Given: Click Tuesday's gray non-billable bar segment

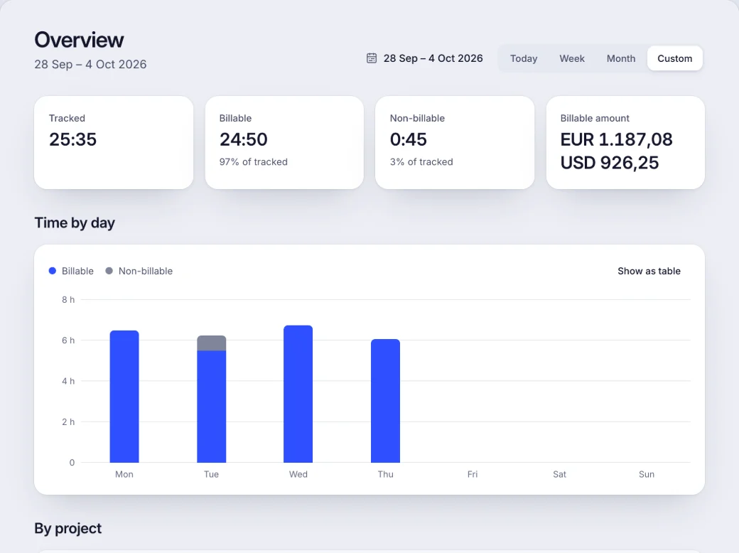Looking at the screenshot, I should click(x=212, y=343).
